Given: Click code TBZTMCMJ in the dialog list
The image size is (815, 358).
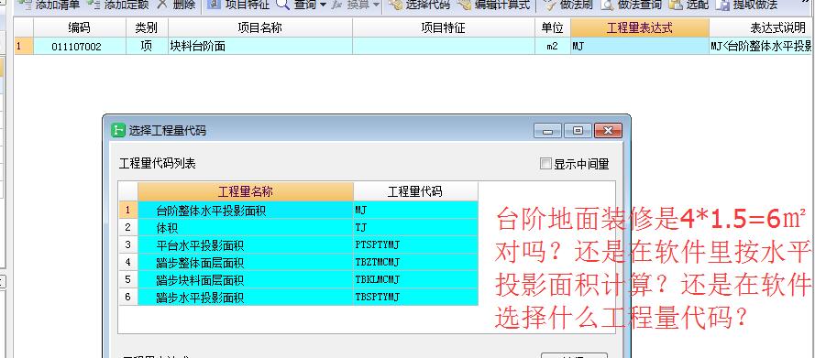Looking at the screenshot, I should (x=415, y=262).
